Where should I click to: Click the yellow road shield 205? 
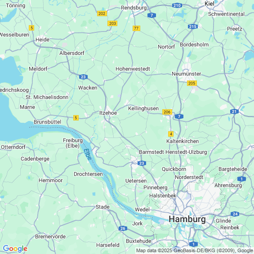192,83
